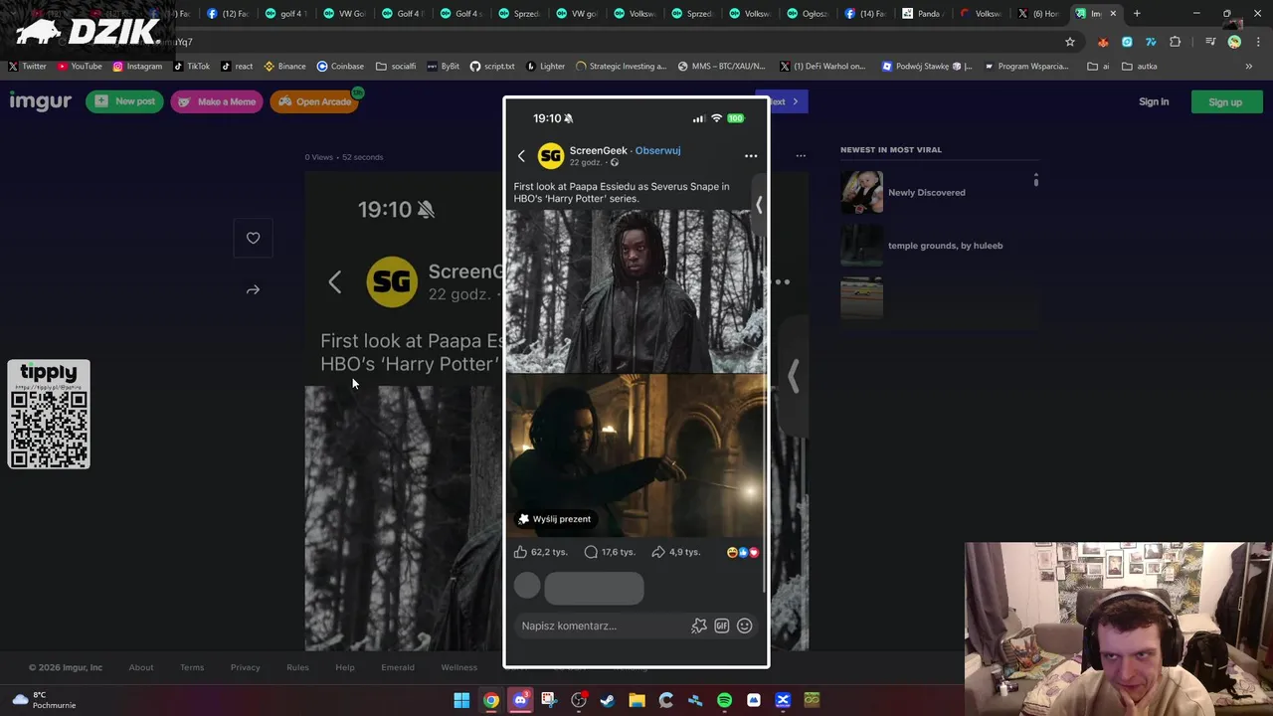
Task: Share the post with arrow icon
Action: tap(253, 290)
